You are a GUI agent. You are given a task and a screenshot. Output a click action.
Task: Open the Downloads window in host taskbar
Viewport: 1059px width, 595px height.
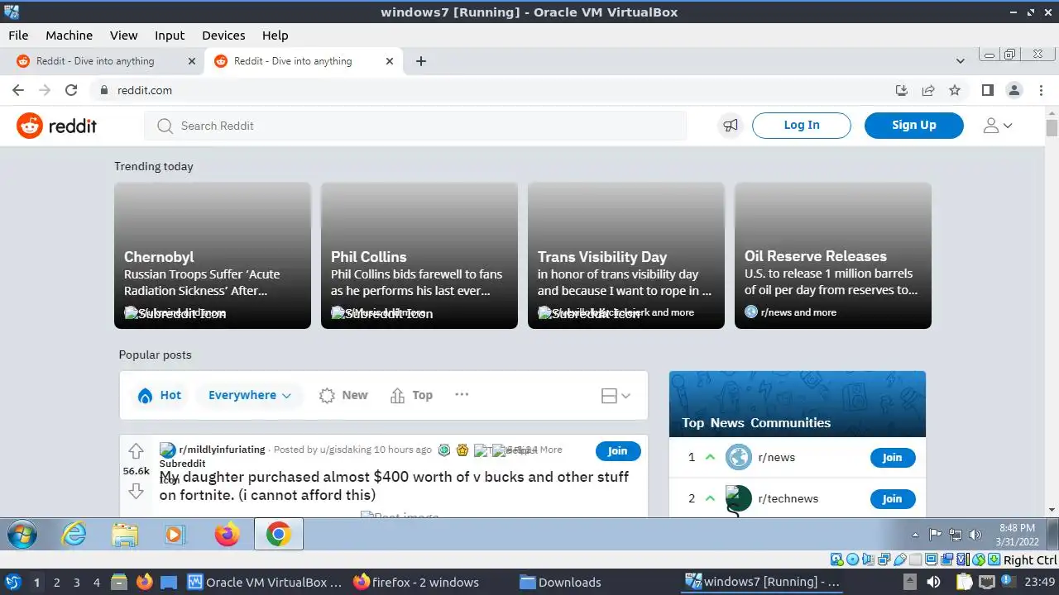coord(560,583)
